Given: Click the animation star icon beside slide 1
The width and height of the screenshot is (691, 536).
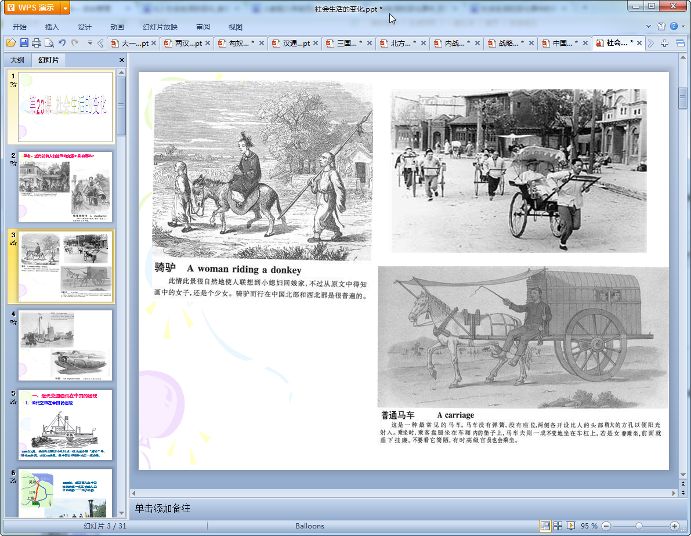Looking at the screenshot, I should pyautogui.click(x=13, y=85).
